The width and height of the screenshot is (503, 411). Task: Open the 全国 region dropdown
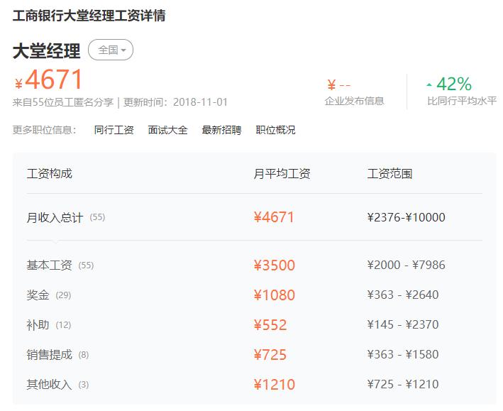pyautogui.click(x=111, y=50)
